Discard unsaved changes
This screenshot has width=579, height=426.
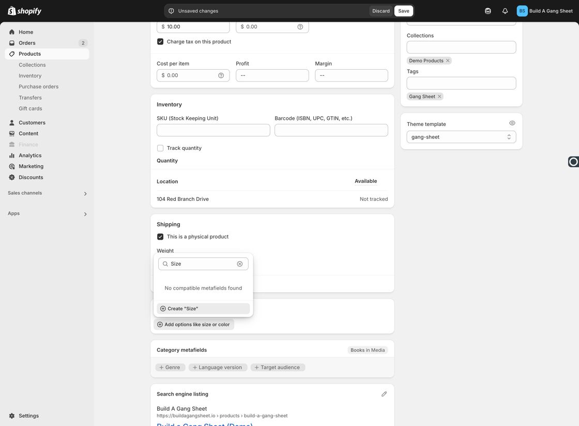[x=380, y=11]
